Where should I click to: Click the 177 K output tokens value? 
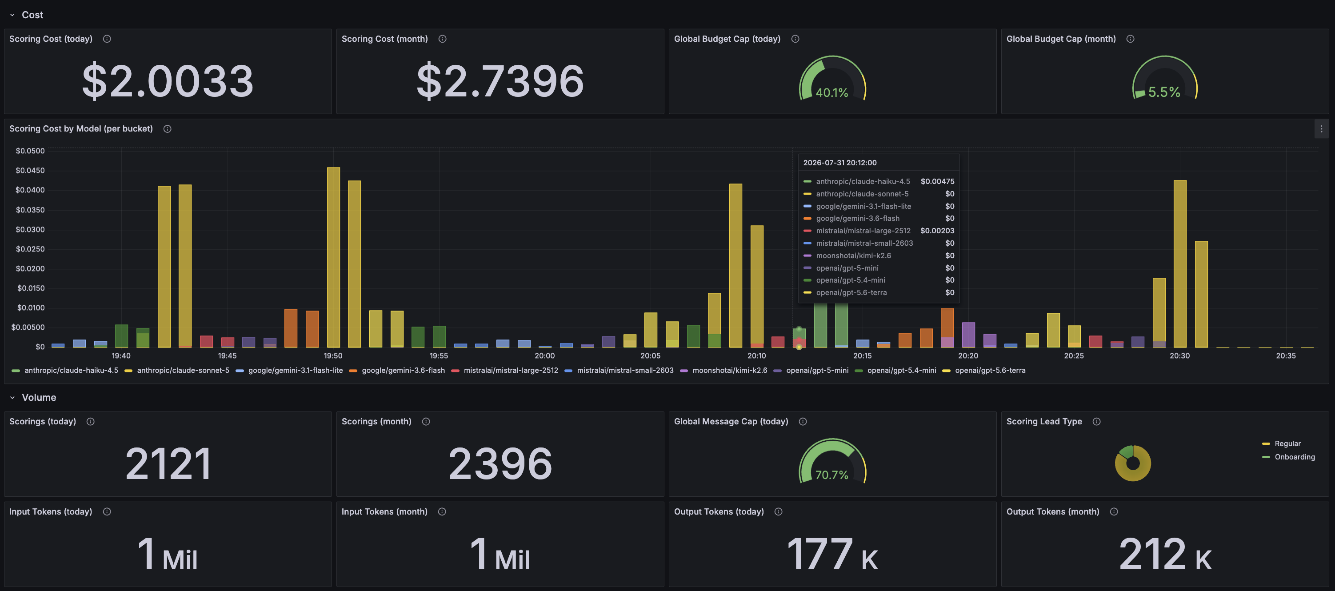click(x=832, y=554)
